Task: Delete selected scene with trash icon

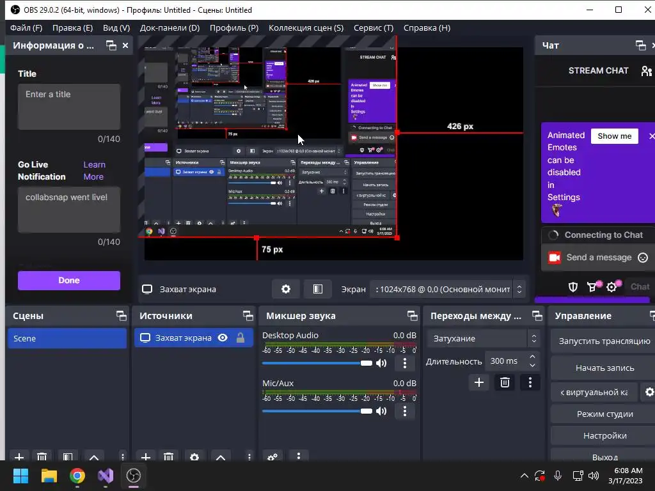Action: [42, 456]
